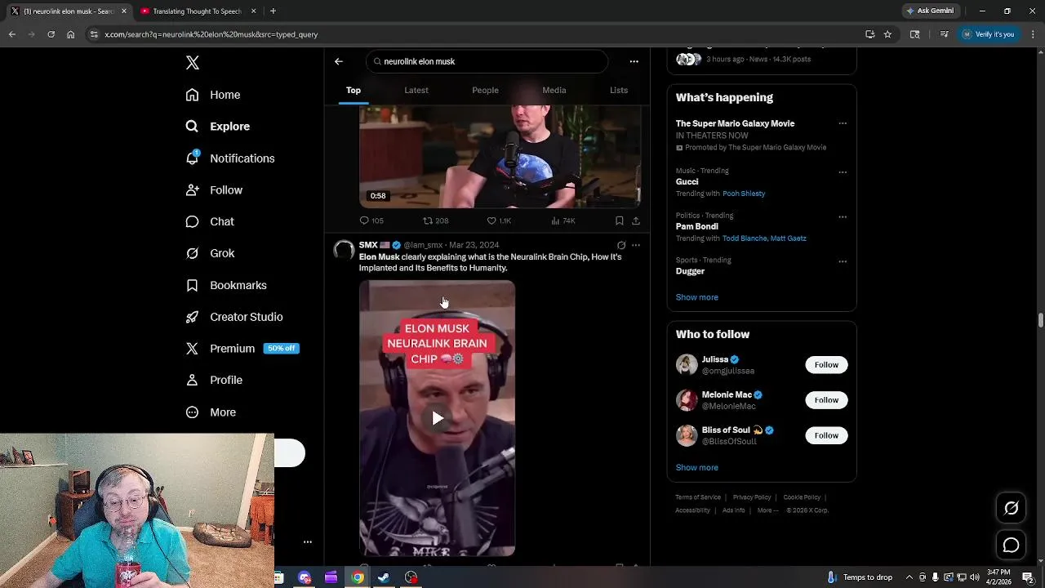Open the SMX profile avatar
Image resolution: width=1045 pixels, height=588 pixels.
(344, 250)
